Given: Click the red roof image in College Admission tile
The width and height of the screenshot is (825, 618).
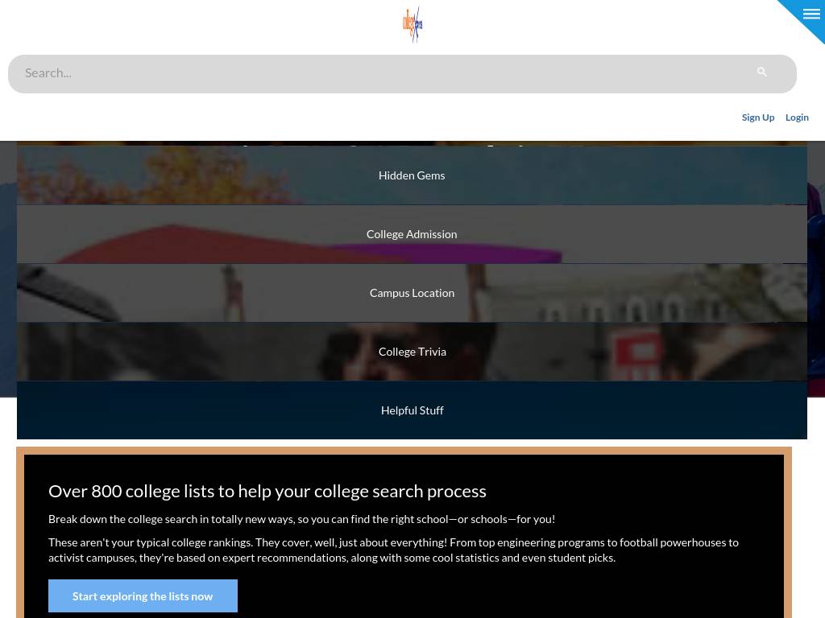Looking at the screenshot, I should click(210, 243).
